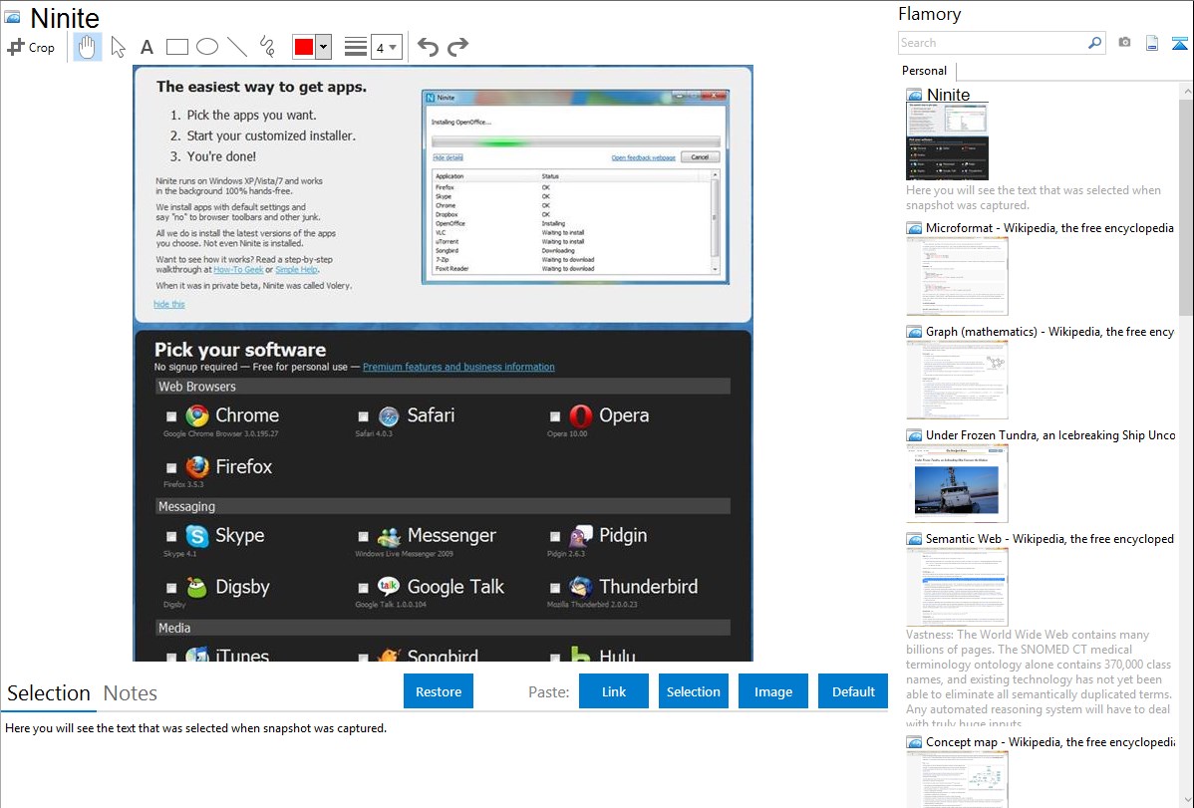Select the ellipse drawing tool
The height and width of the screenshot is (808, 1194).
pos(207,47)
